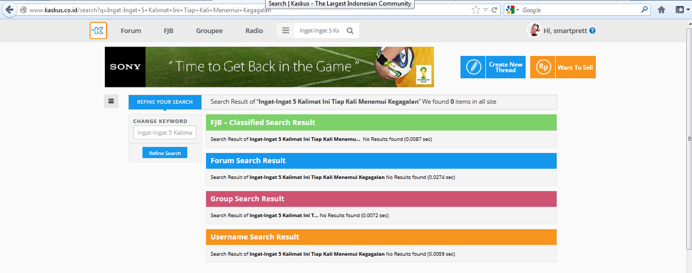Open the Groupee menu item

209,31
